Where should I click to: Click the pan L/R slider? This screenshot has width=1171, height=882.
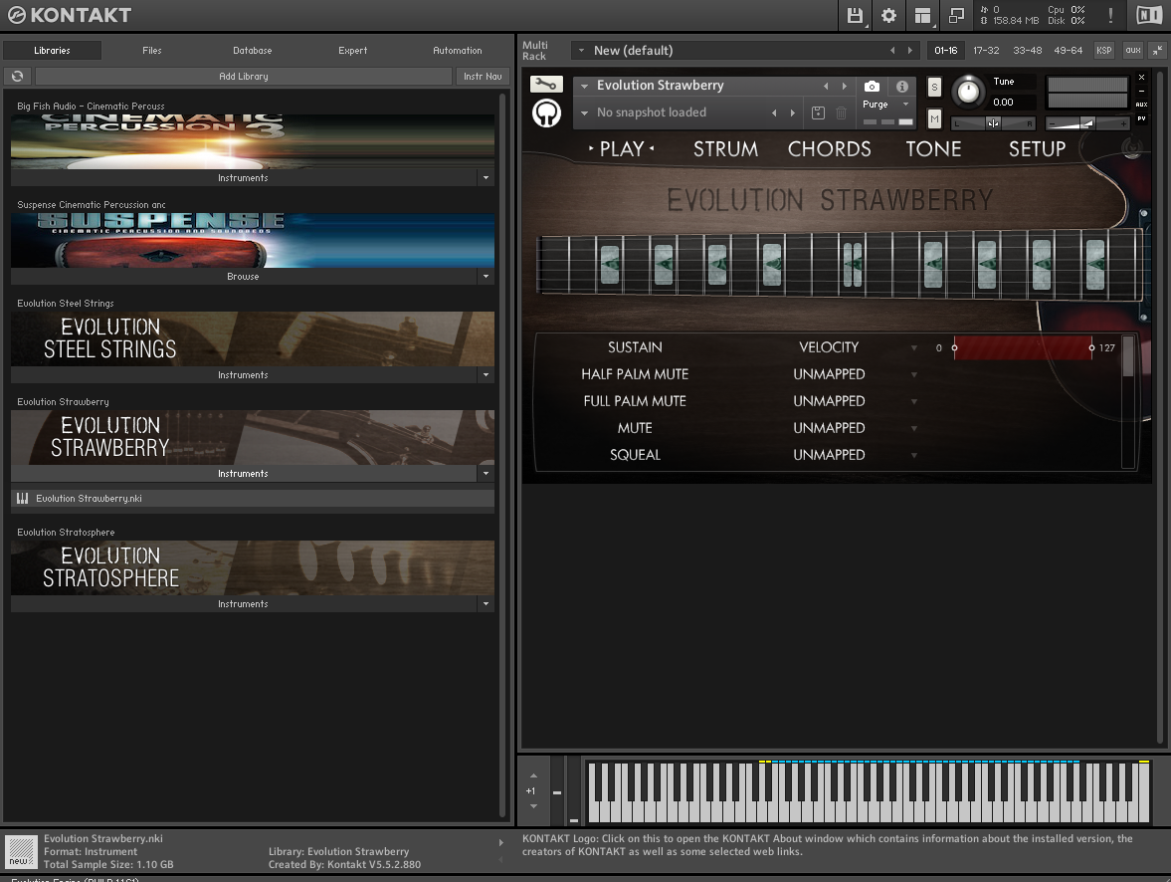click(x=993, y=123)
